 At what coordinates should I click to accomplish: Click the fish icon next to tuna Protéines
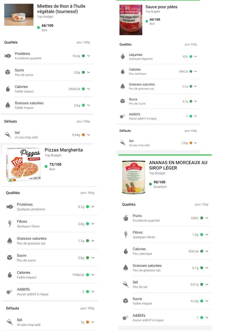[x=8, y=56]
